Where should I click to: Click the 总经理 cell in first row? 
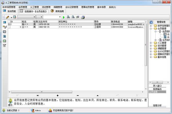102,24
